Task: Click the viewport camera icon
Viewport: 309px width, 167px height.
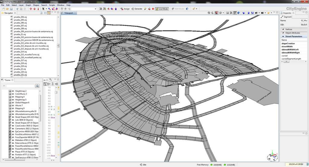Action: tap(256, 13)
